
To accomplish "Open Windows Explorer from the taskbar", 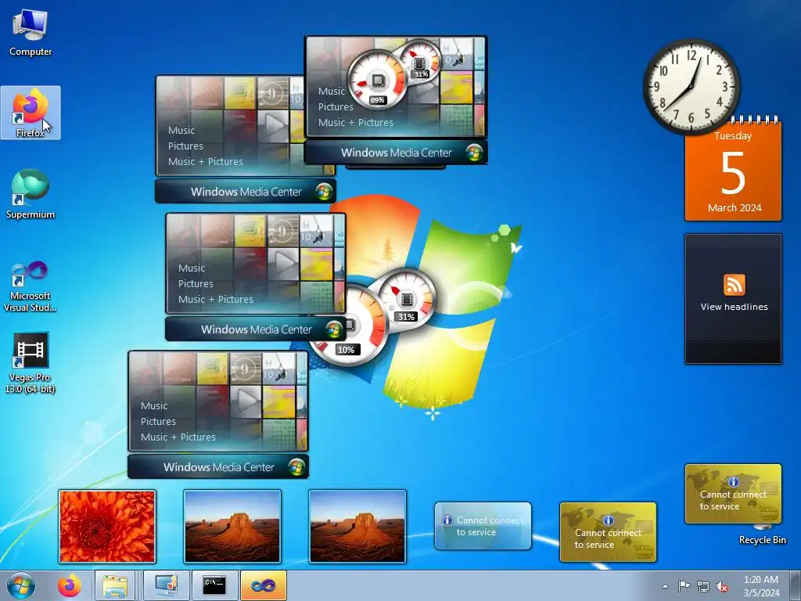I will 115,585.
